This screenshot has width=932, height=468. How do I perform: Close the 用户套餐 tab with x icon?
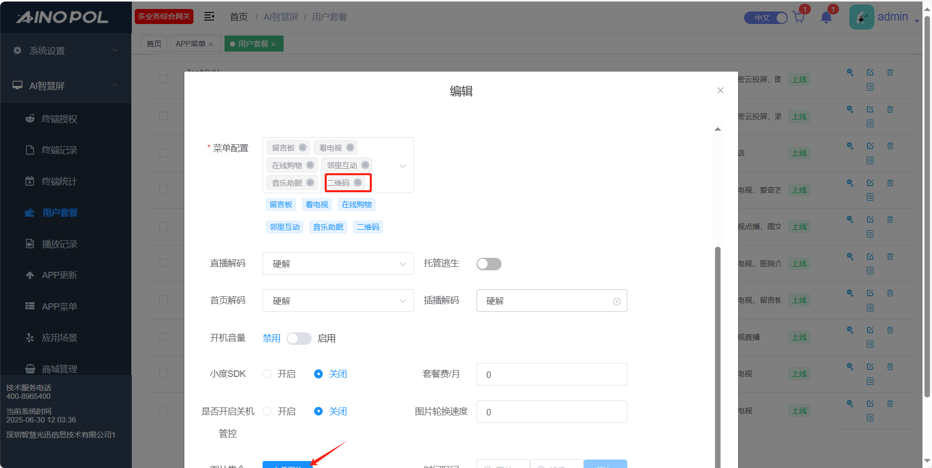click(x=274, y=45)
